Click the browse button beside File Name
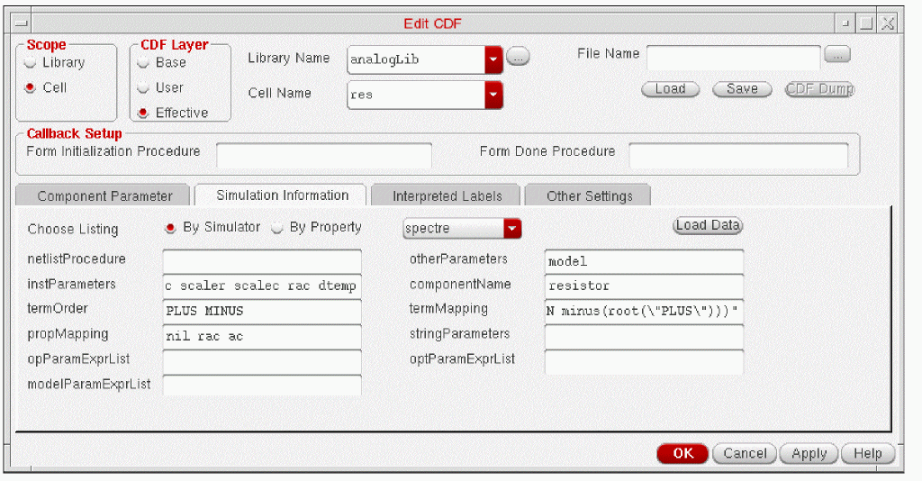This screenshot has width=922, height=481. (x=837, y=54)
